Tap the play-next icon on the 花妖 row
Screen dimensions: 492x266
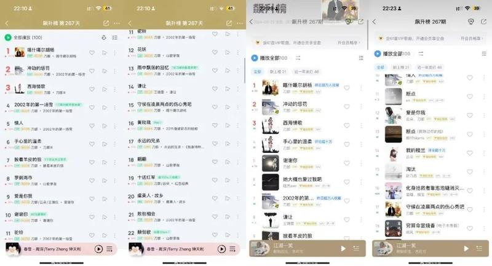228,52
